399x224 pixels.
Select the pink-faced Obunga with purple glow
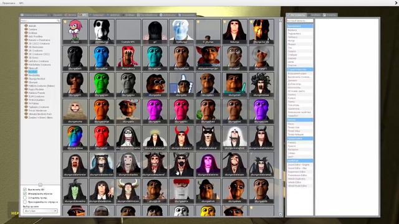point(208,164)
